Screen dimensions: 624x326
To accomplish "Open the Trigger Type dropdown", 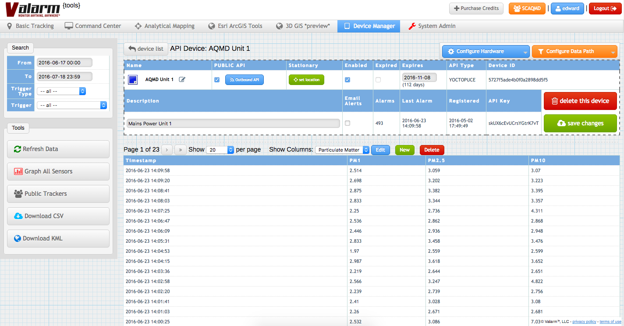I will (61, 91).
